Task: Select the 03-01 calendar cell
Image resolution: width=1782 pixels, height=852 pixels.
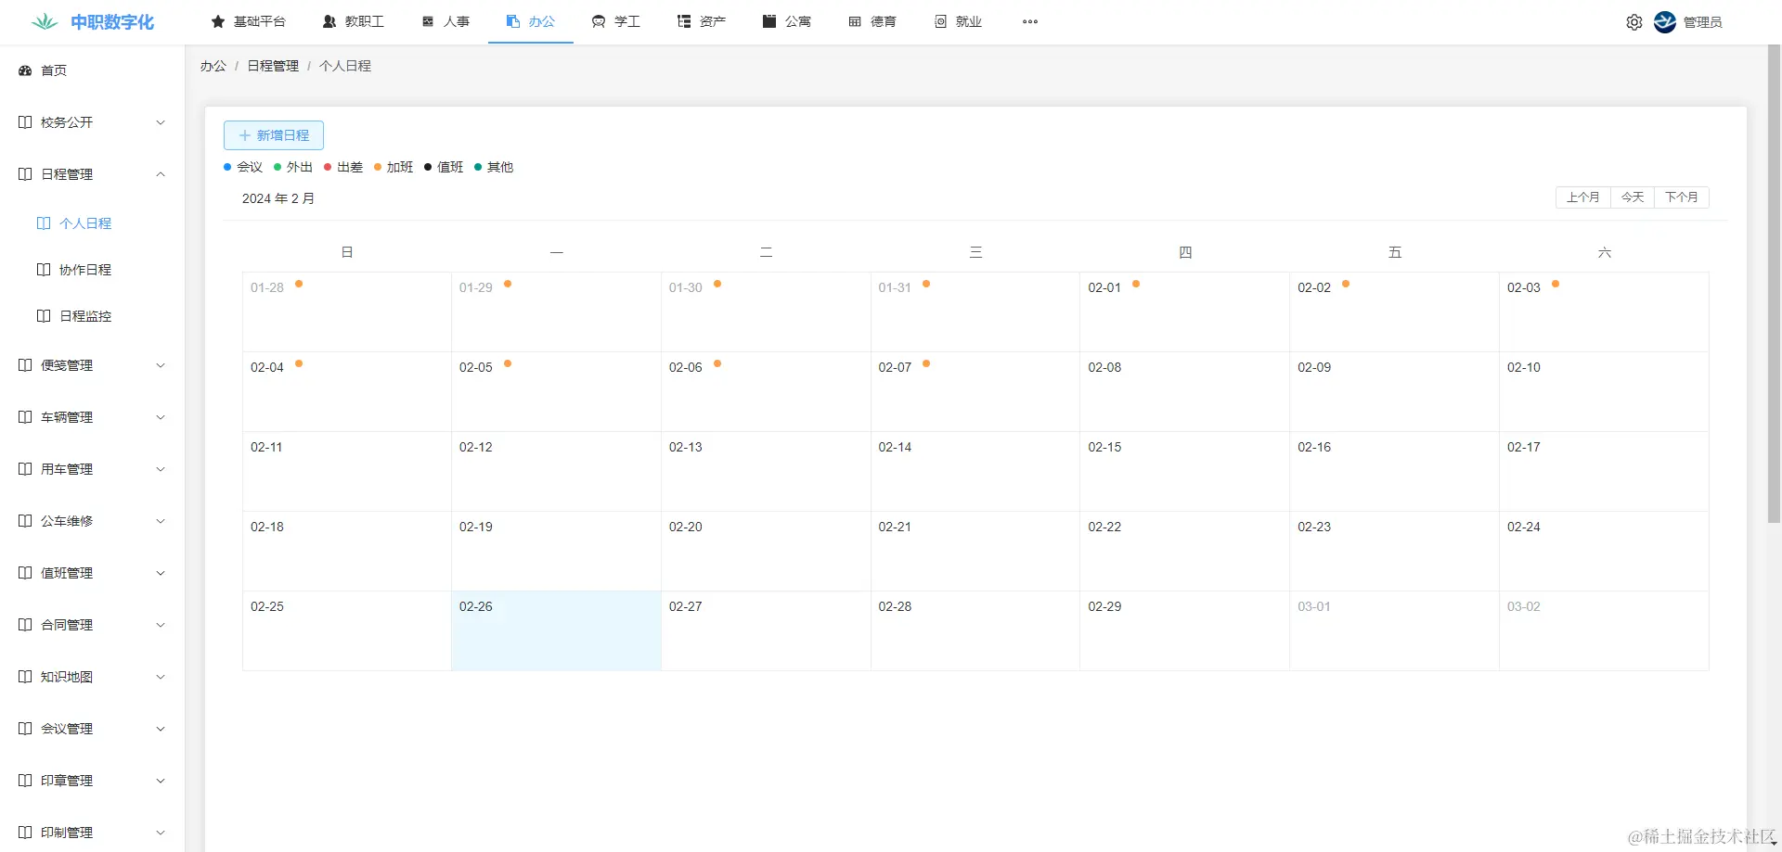Action: tap(1394, 630)
